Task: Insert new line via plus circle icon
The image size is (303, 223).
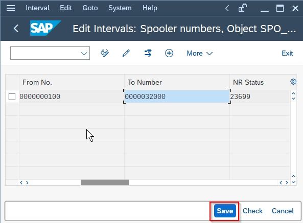Action: click(x=169, y=53)
